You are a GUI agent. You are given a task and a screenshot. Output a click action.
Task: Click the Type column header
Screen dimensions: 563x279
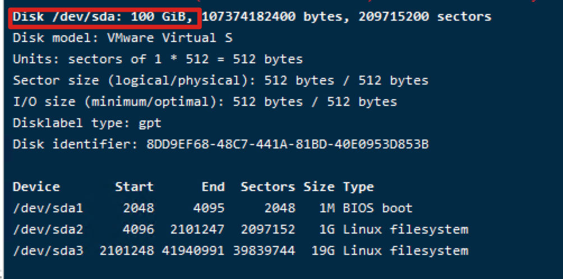(x=358, y=187)
